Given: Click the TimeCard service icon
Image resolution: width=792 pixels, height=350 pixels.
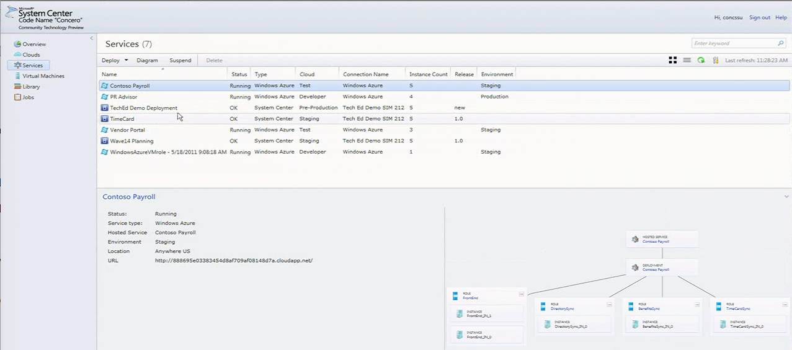Looking at the screenshot, I should 105,119.
